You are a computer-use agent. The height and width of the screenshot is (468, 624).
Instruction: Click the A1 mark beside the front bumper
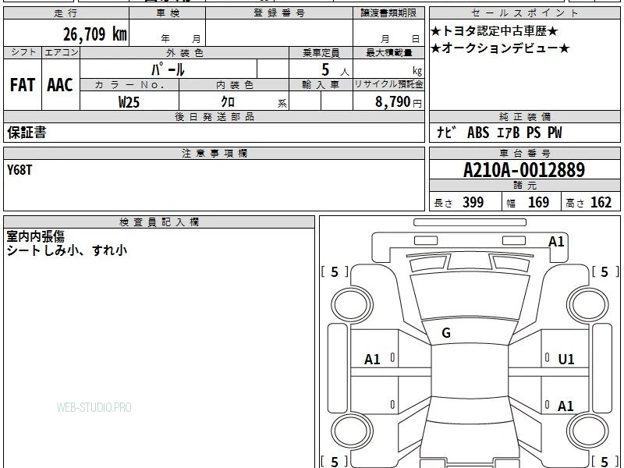pos(556,242)
